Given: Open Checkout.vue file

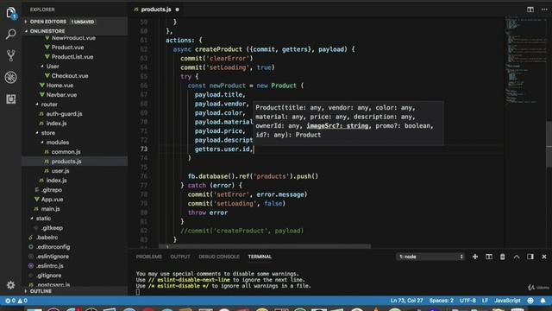Looking at the screenshot, I should tap(70, 76).
